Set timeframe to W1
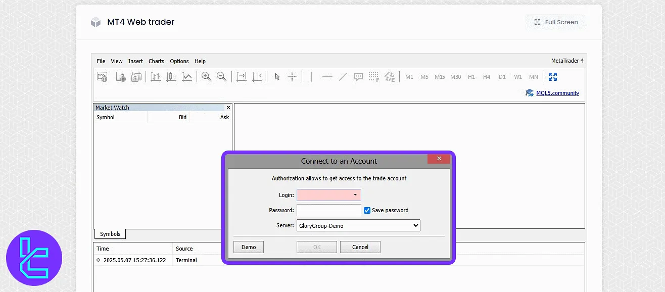The width and height of the screenshot is (665, 292). pos(518,77)
